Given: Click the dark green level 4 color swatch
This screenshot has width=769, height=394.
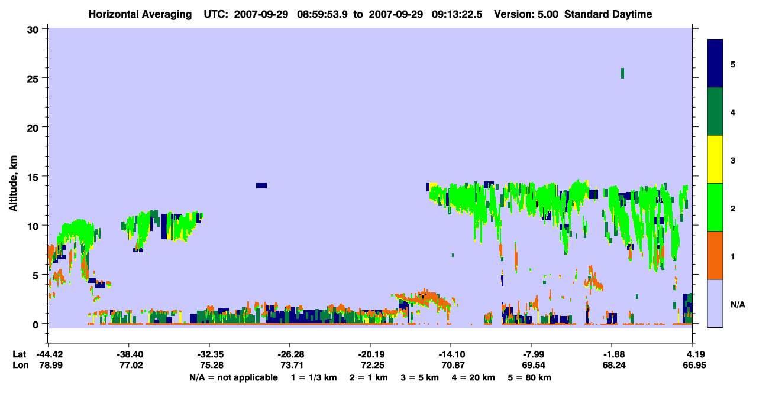Looking at the screenshot, I should [715, 112].
